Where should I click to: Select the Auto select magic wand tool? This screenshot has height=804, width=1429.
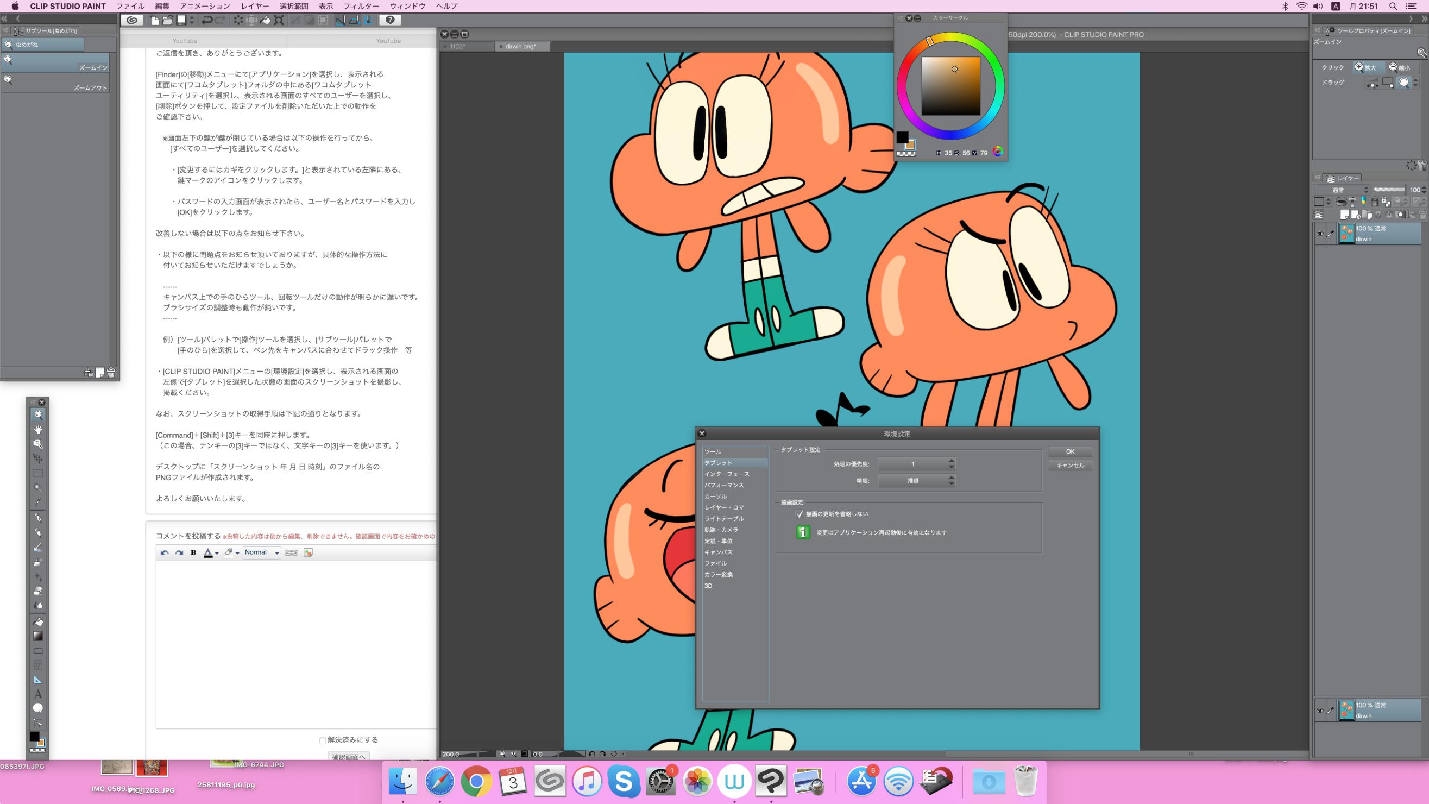(37, 488)
